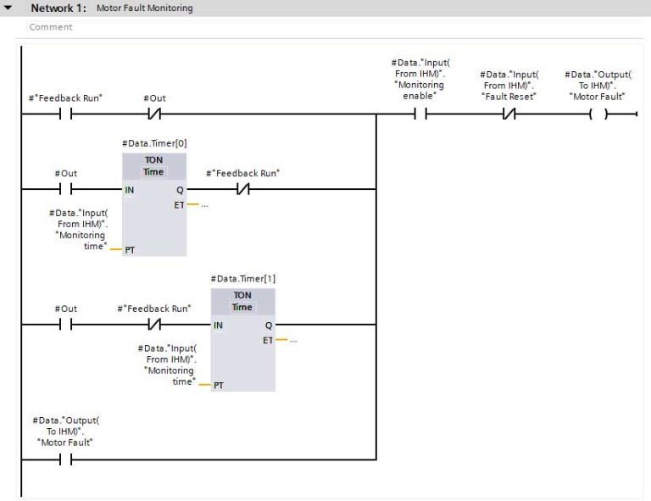
Task: Select the Feedback Run contact after Timer[0] Q
Action: (242, 189)
